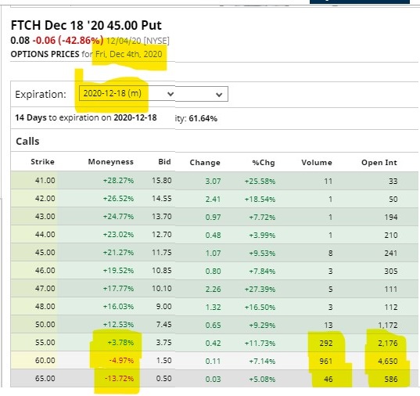Click the 61.64% volatility value
Screen dimensions: 420x396
pyautogui.click(x=203, y=118)
